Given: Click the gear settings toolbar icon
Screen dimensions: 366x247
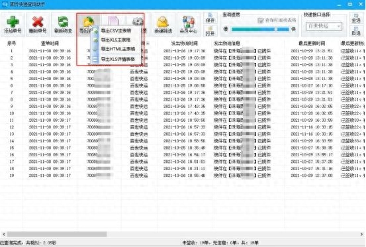Looking at the screenshot, I should tap(138, 21).
